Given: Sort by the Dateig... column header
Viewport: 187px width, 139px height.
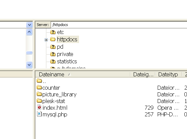Looking at the screenshot, I should pos(143,75).
